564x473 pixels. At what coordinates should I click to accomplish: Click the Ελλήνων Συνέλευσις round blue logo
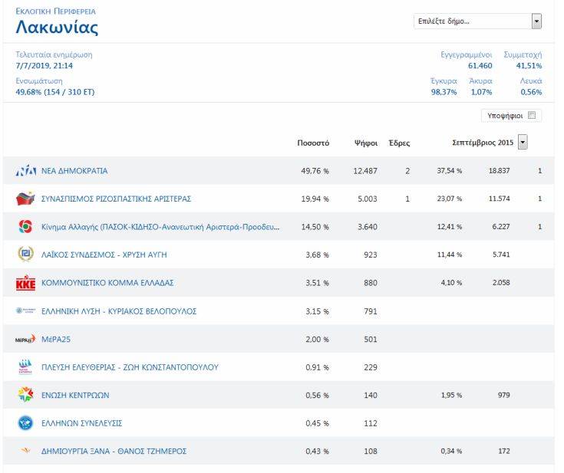(x=25, y=423)
